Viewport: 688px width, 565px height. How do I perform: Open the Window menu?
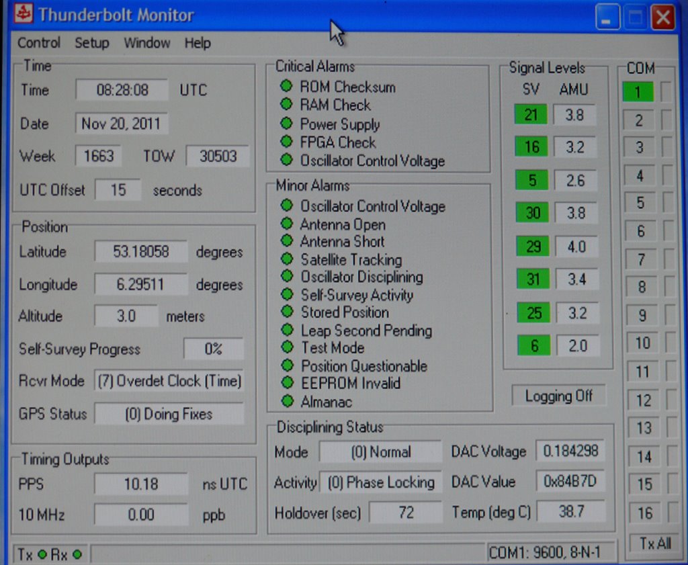click(x=146, y=43)
